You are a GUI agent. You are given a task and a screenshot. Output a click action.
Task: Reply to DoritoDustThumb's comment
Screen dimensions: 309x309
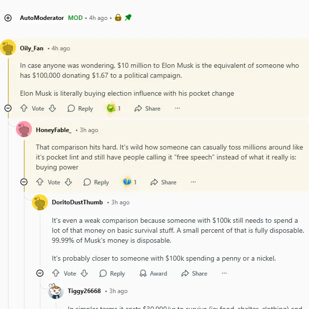pos(112,273)
